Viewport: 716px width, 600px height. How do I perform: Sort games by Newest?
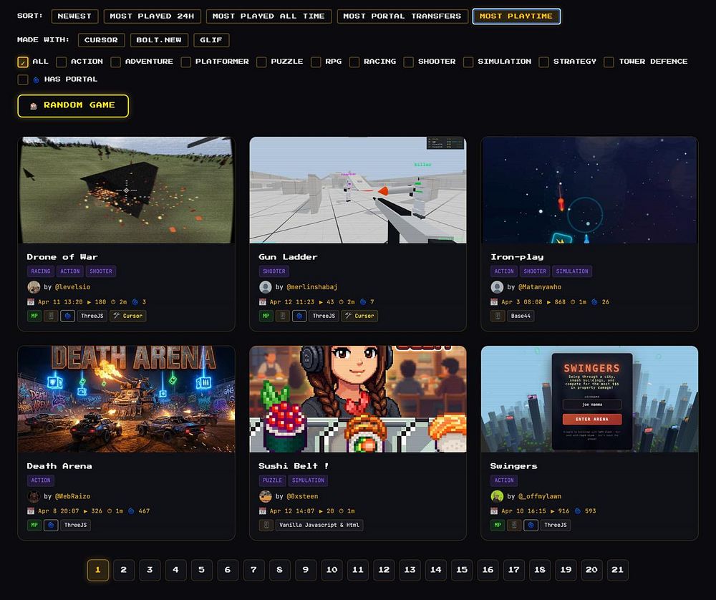(x=74, y=16)
